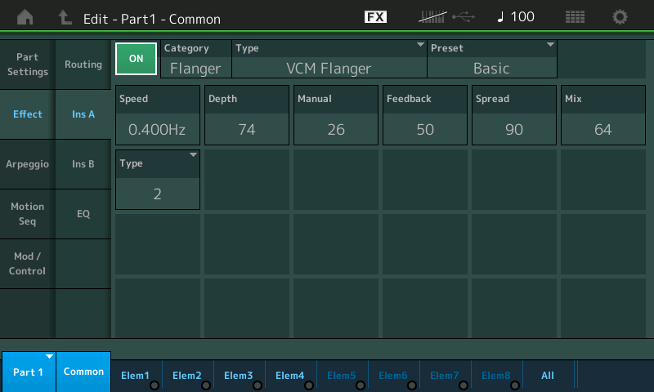Viewport: 654px width, 392px height.
Task: Select the Spread parameter value 90
Action: (x=514, y=115)
